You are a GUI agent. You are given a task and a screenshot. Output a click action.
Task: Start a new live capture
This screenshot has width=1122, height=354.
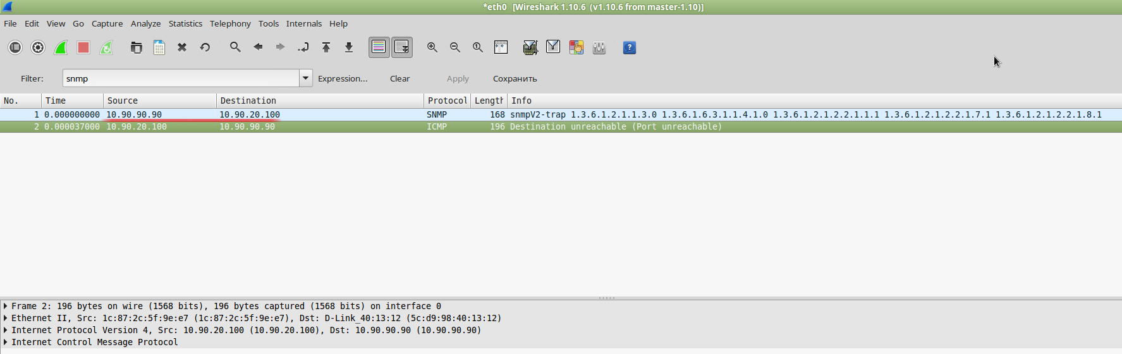(x=61, y=47)
